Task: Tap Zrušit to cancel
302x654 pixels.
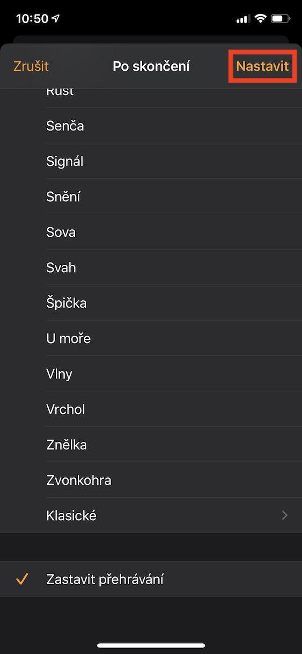Action: [x=31, y=67]
